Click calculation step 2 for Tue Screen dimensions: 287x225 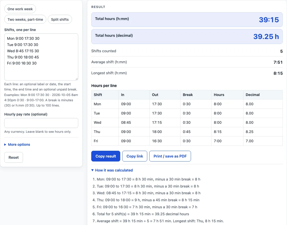pyautogui.click(x=148, y=186)
